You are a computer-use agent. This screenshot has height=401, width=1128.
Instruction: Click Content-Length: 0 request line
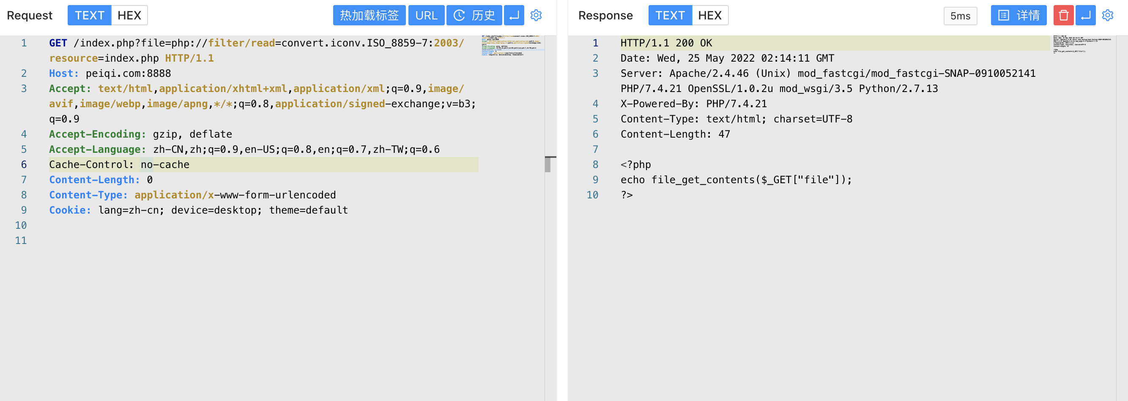[101, 179]
